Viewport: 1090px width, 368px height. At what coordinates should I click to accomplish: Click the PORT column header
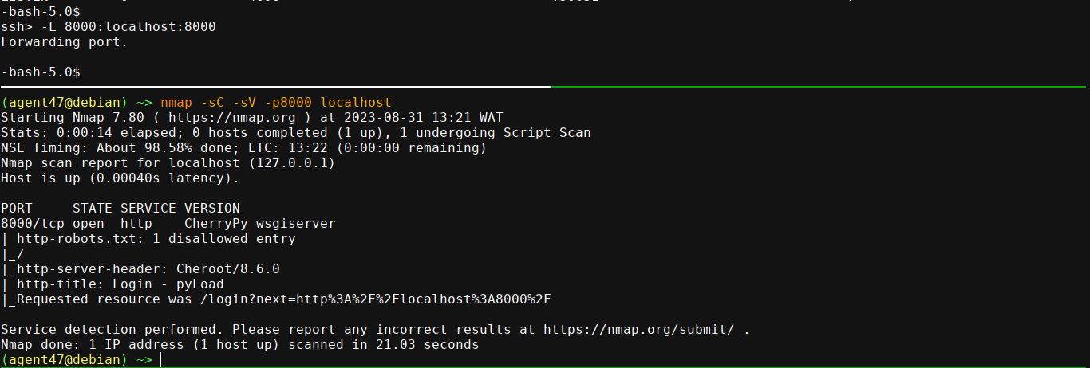pyautogui.click(x=16, y=209)
